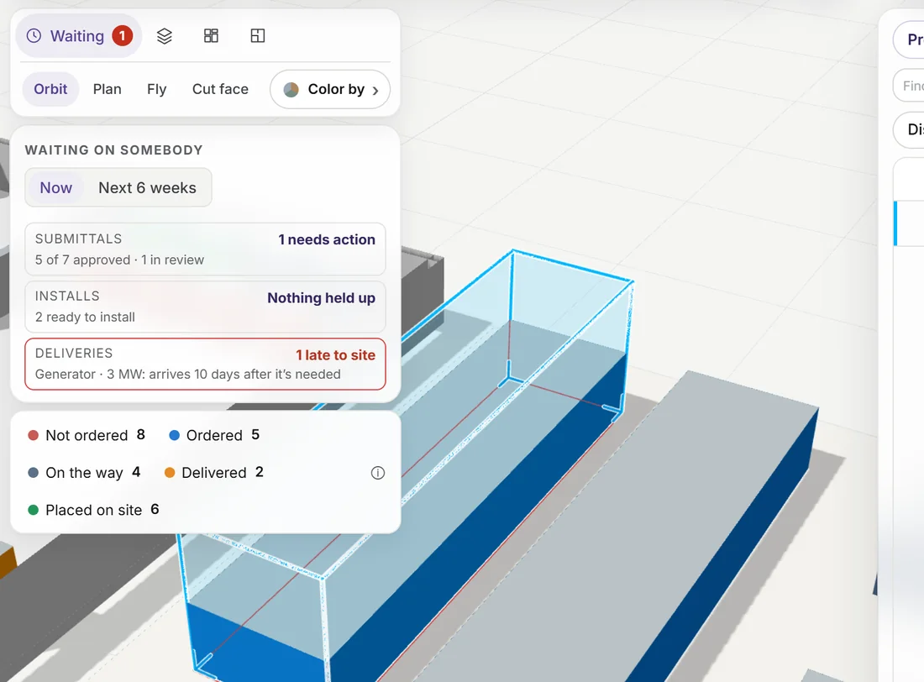This screenshot has height=682, width=924.
Task: Click the '2 ready to install' text
Action: [85, 317]
